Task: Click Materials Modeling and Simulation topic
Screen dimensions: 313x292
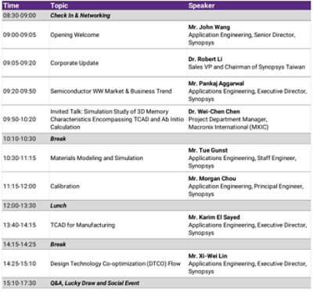Action: 96,158
